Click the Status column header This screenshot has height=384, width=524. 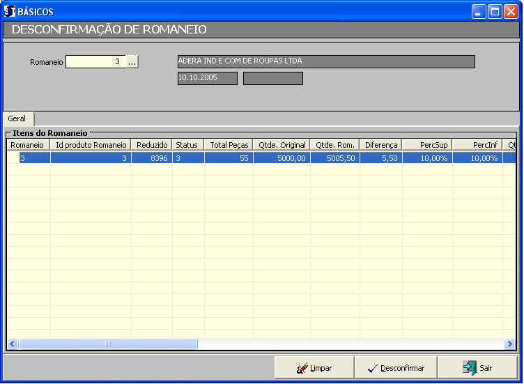[187, 145]
